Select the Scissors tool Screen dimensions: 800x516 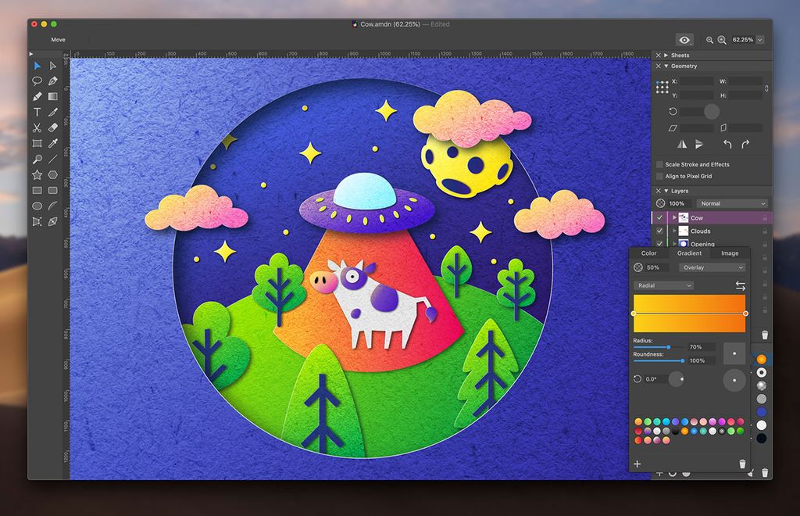[37, 128]
